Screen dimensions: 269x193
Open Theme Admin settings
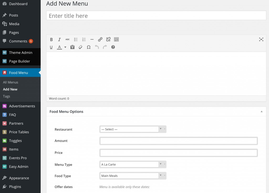click(20, 53)
